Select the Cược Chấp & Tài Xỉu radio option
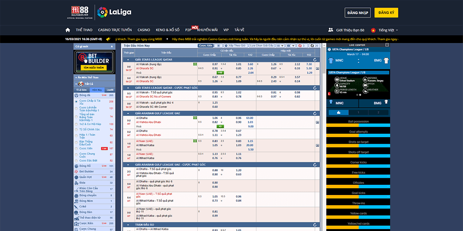This screenshot has height=231, width=463. pos(76,101)
